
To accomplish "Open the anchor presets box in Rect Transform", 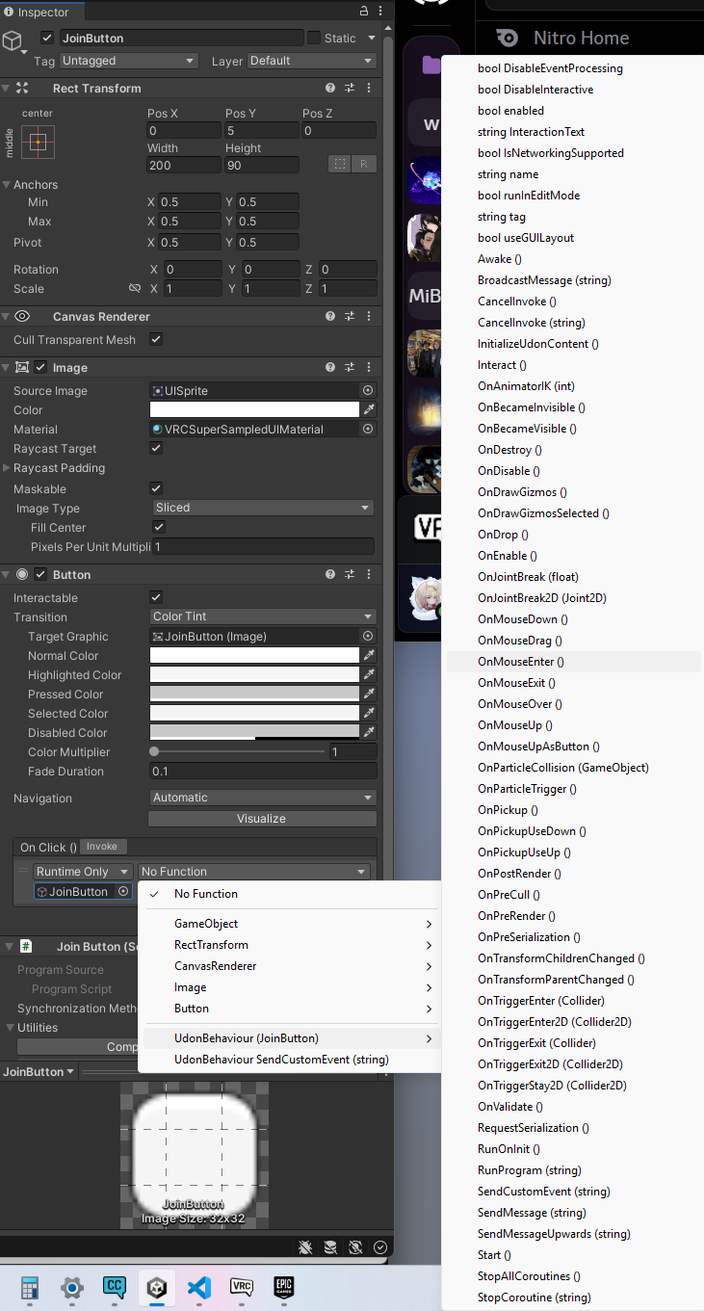I will [38, 143].
